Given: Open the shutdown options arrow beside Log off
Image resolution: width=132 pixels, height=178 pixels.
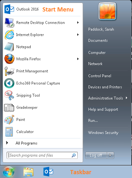Looking at the screenshot, I should pyautogui.click(x=110, y=155).
